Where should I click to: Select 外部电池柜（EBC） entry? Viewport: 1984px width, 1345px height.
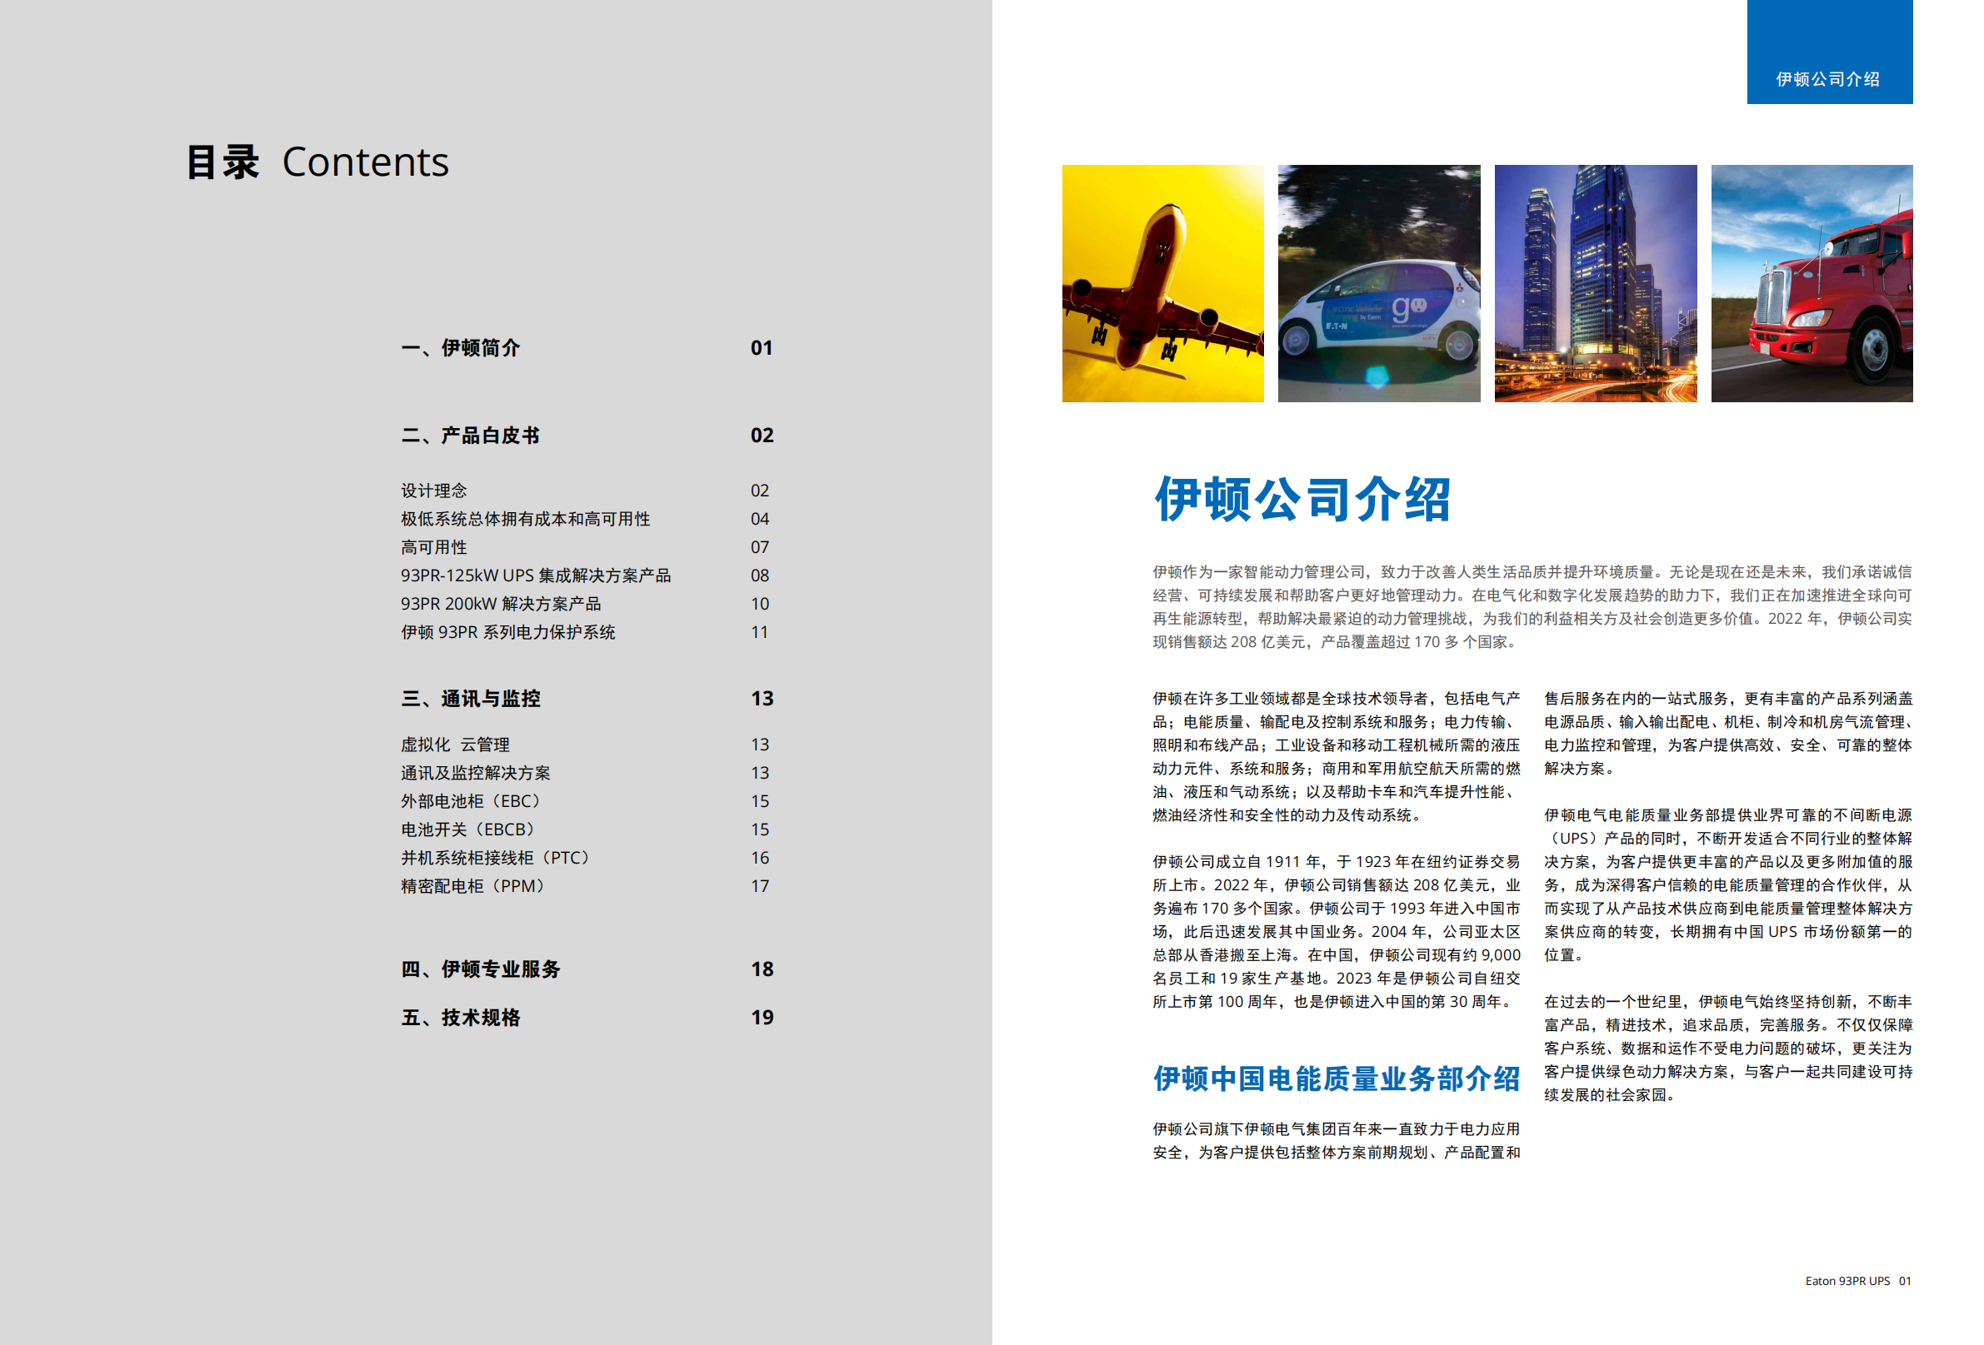point(472,800)
